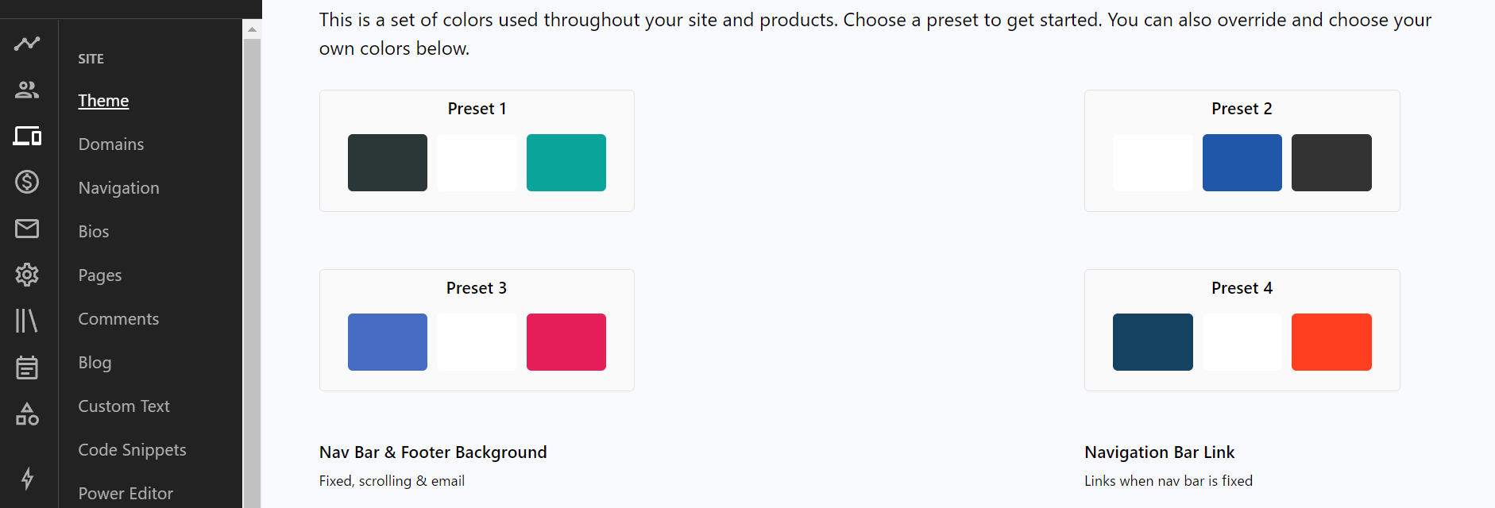Viewport: 1495px width, 508px height.
Task: Open the analytics trend line icon
Action: click(27, 44)
